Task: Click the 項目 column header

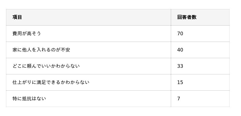Action: [88, 17]
